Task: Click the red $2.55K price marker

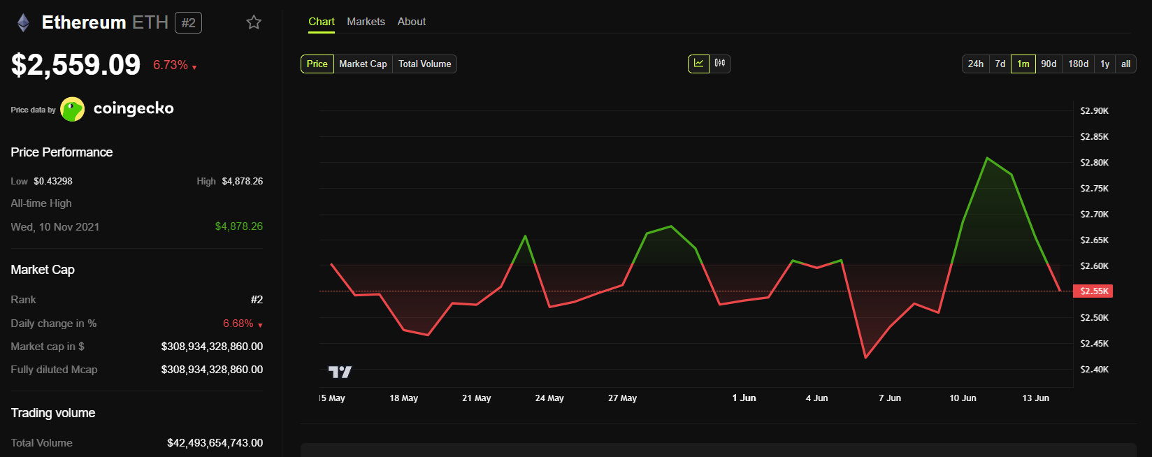Action: tap(1094, 291)
